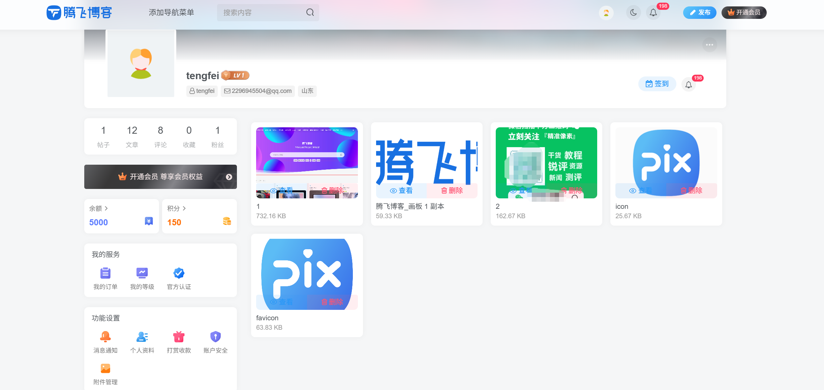824x390 pixels.
Task: Open the 官方认证 official verification icon
Action: click(x=179, y=273)
